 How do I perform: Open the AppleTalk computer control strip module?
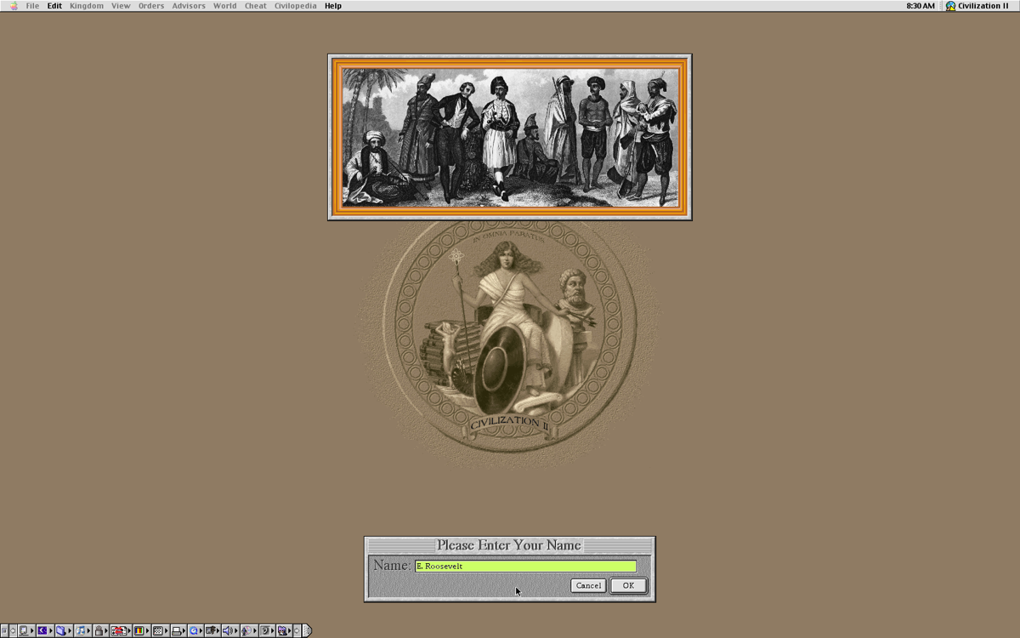pyautogui.click(x=24, y=631)
